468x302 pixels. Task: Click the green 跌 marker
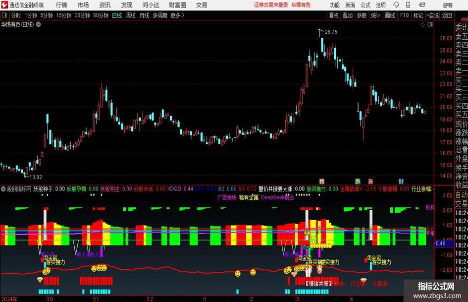tap(358, 181)
